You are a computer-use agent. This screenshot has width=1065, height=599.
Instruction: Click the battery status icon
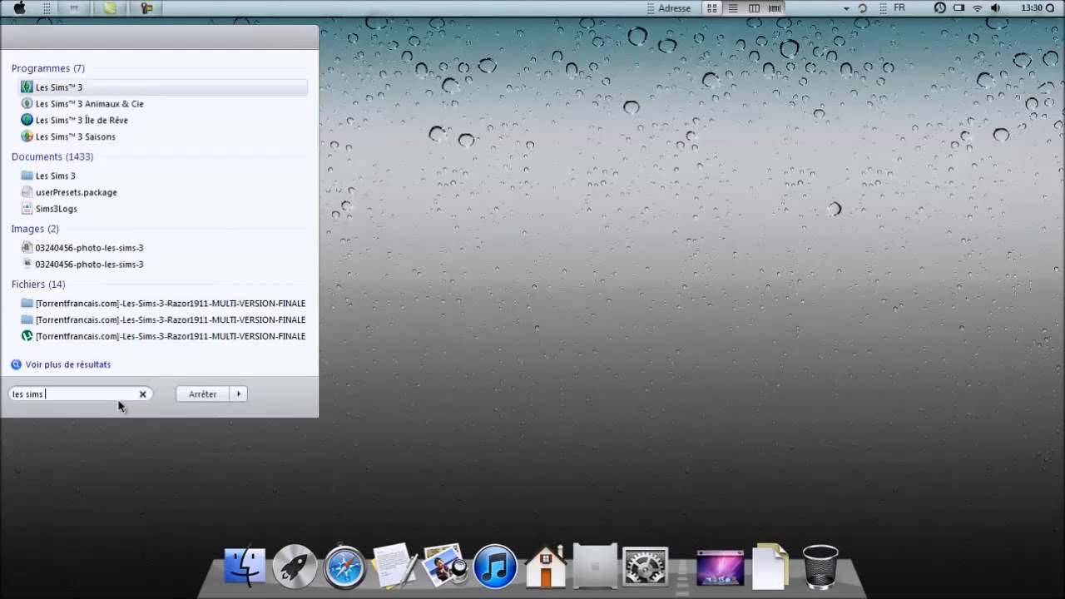click(x=958, y=8)
